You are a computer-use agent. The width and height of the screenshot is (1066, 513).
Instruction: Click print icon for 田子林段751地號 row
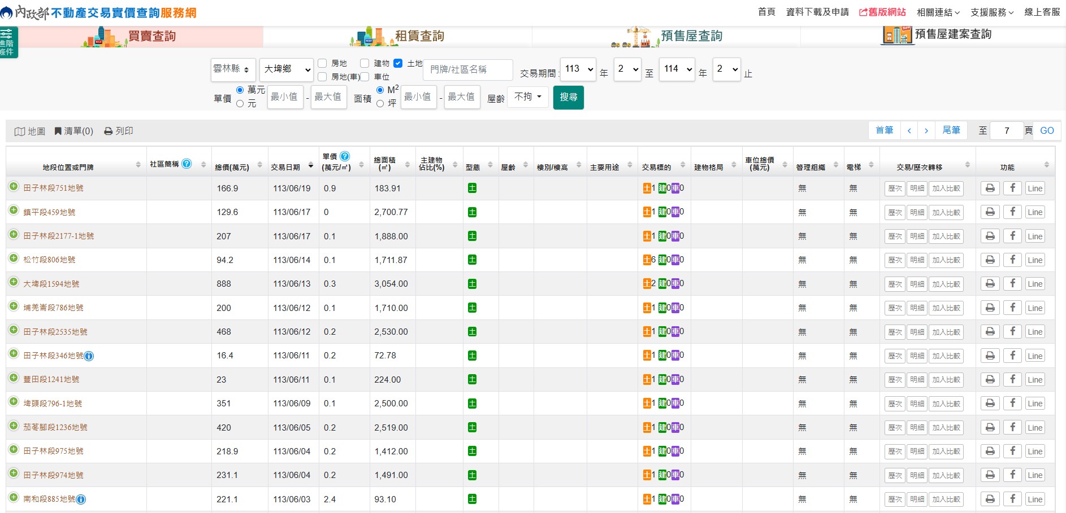pos(990,188)
